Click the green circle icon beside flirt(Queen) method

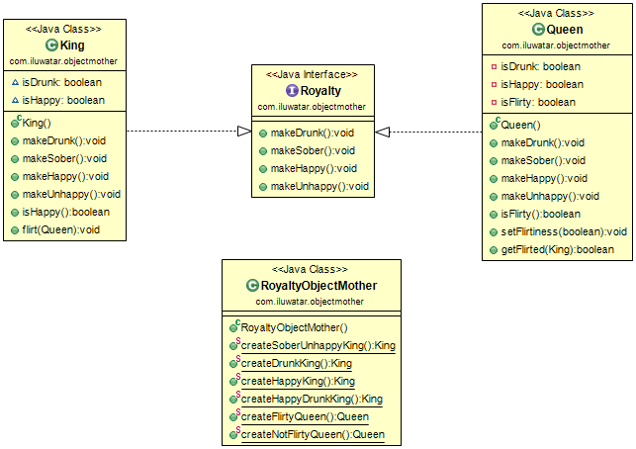(x=15, y=229)
